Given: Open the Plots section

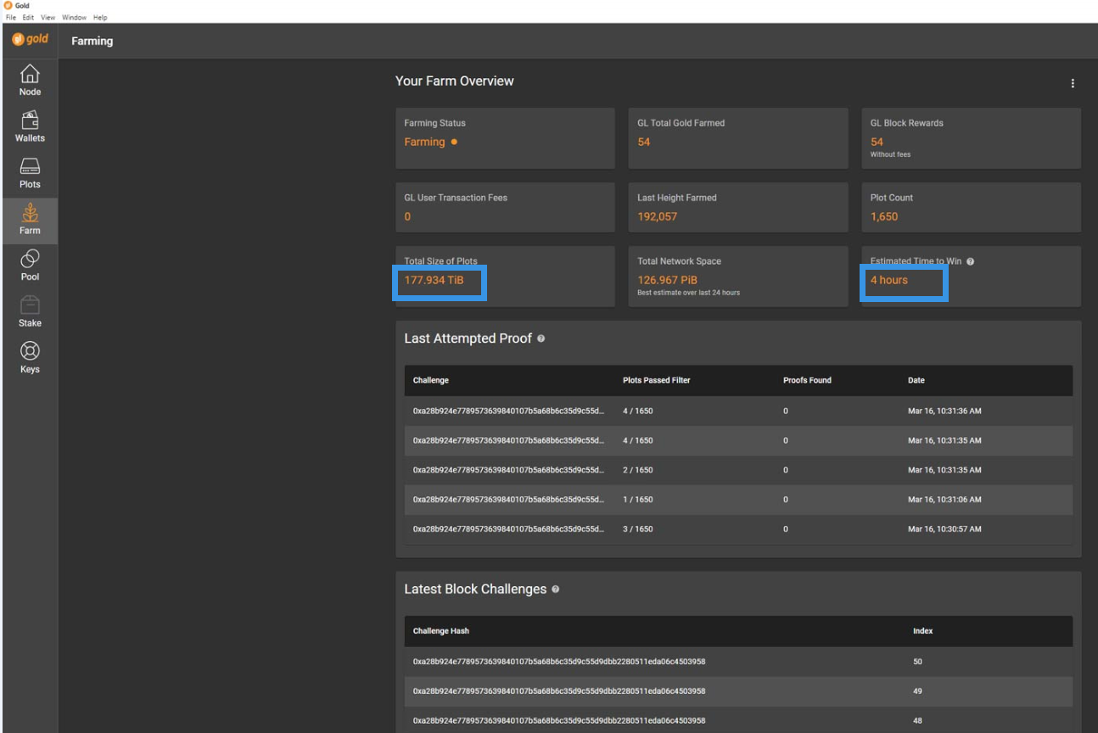Looking at the screenshot, I should tap(30, 173).
